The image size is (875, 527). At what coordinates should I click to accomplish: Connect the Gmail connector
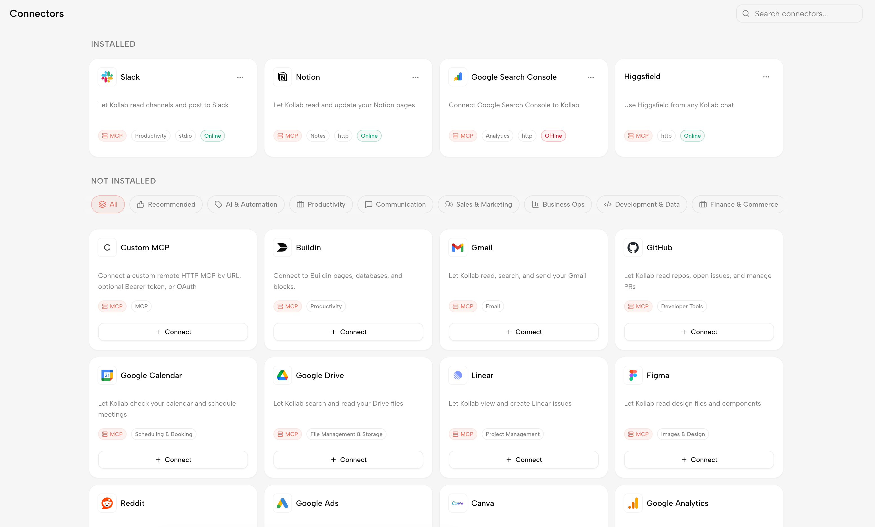(523, 332)
